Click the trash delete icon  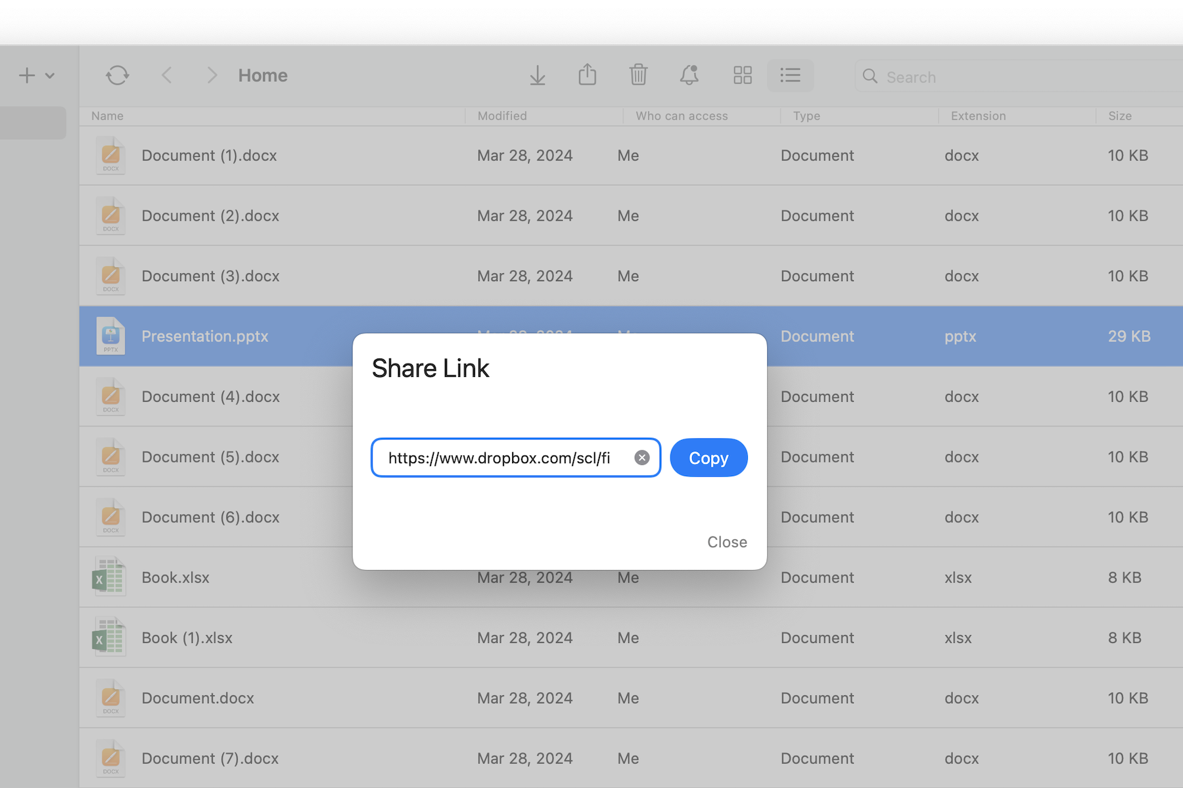point(638,75)
